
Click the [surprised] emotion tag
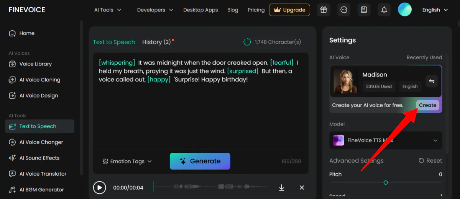pyautogui.click(x=243, y=71)
